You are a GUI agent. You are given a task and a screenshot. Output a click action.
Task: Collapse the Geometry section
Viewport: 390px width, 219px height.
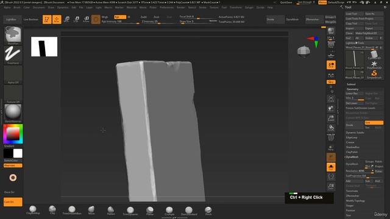pos(352,89)
